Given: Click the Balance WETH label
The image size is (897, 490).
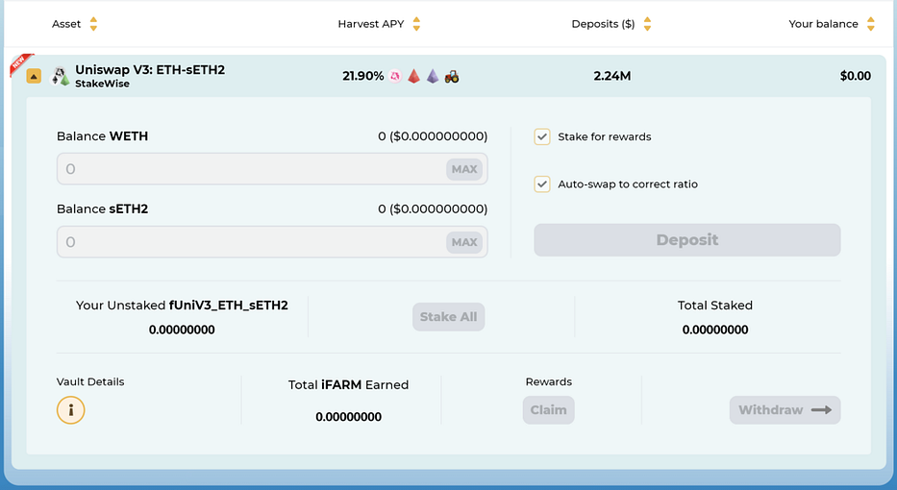Looking at the screenshot, I should [103, 136].
